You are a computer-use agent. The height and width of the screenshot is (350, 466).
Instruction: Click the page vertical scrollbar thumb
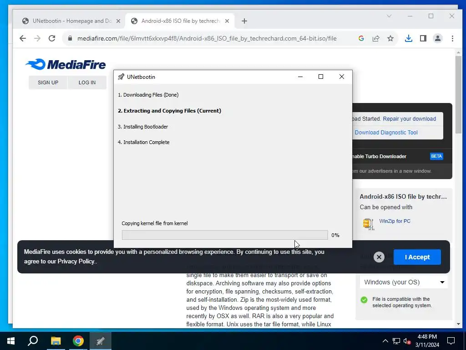[x=458, y=95]
